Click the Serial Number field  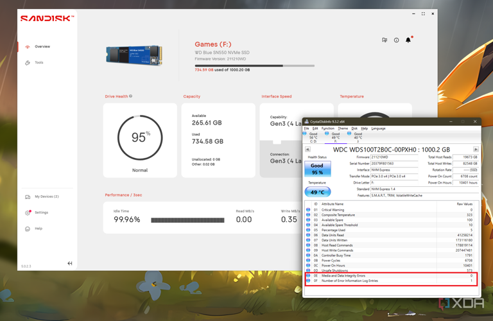394,164
